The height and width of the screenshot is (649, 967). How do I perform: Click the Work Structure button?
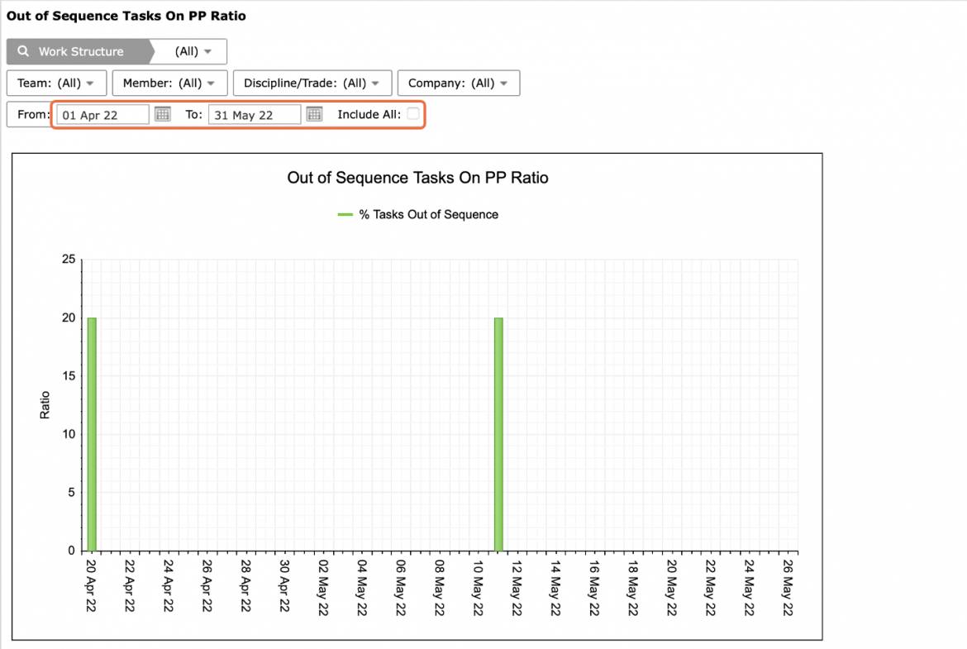[x=80, y=52]
